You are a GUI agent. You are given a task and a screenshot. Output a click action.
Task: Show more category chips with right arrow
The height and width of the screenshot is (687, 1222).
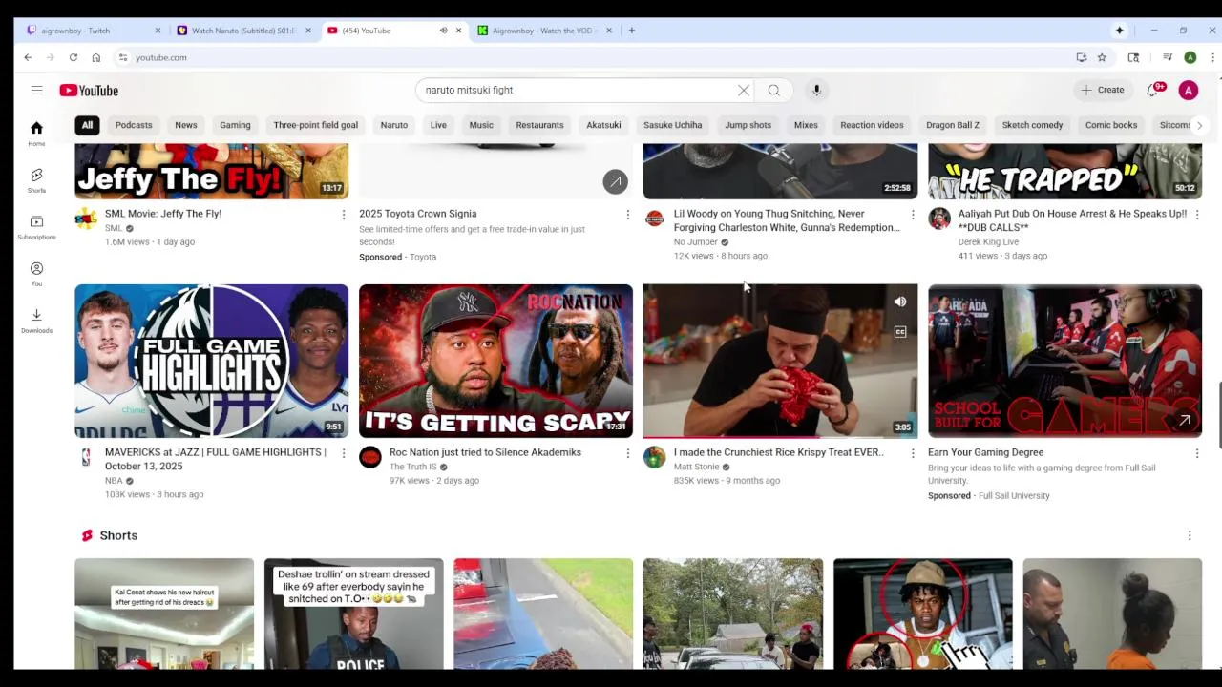click(x=1199, y=125)
